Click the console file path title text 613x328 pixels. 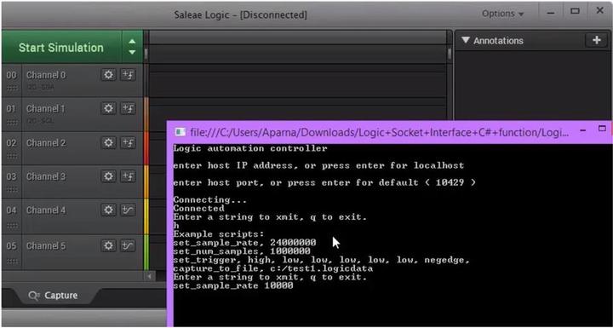tap(379, 132)
